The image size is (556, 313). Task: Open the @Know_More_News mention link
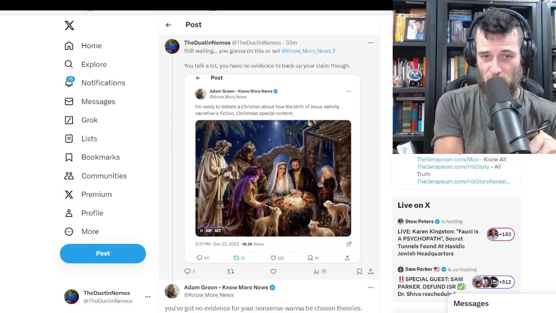(x=306, y=51)
